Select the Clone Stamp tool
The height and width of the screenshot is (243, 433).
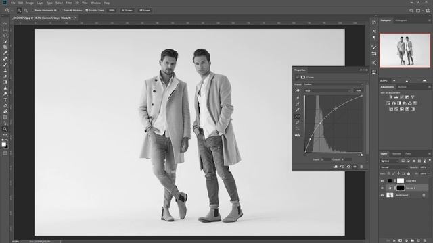pyautogui.click(x=5, y=70)
